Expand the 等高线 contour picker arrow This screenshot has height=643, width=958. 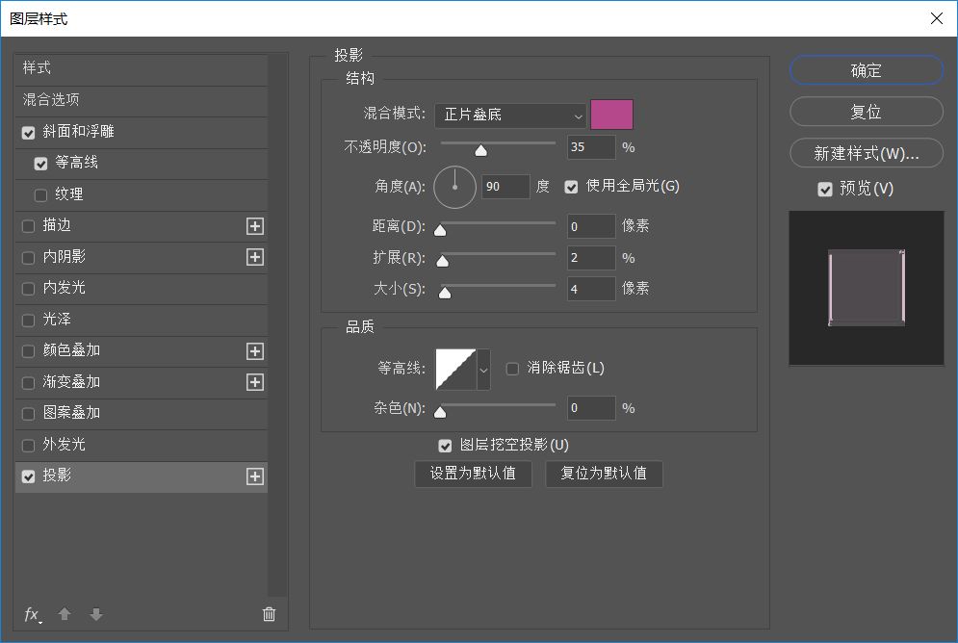[483, 369]
